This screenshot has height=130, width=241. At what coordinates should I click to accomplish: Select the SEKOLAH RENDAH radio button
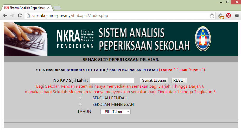pyautogui.click(x=80, y=98)
